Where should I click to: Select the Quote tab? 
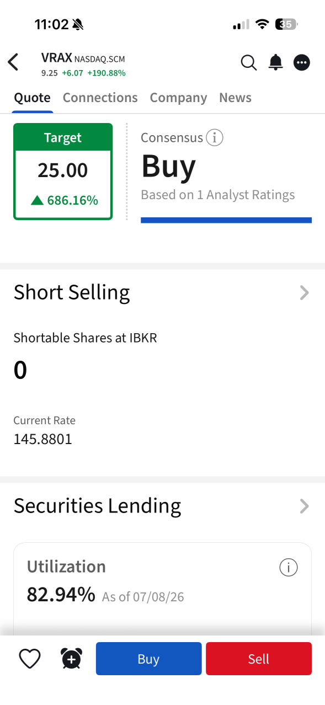[32, 98]
